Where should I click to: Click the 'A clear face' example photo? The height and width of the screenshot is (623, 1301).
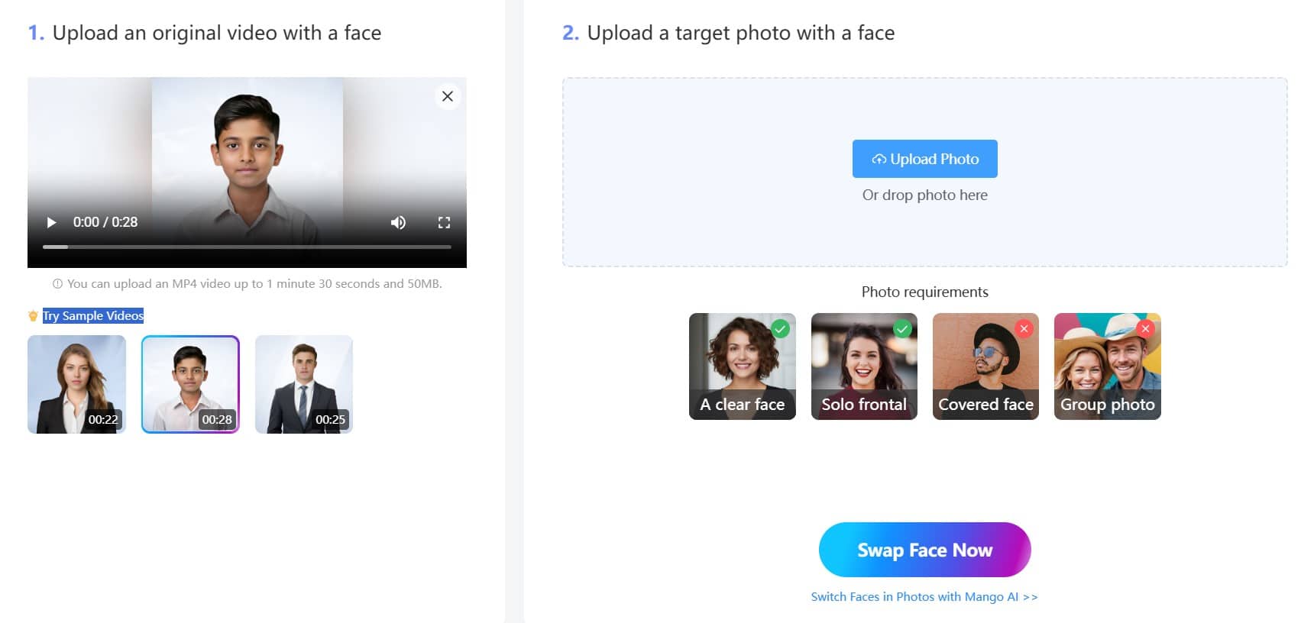click(742, 366)
